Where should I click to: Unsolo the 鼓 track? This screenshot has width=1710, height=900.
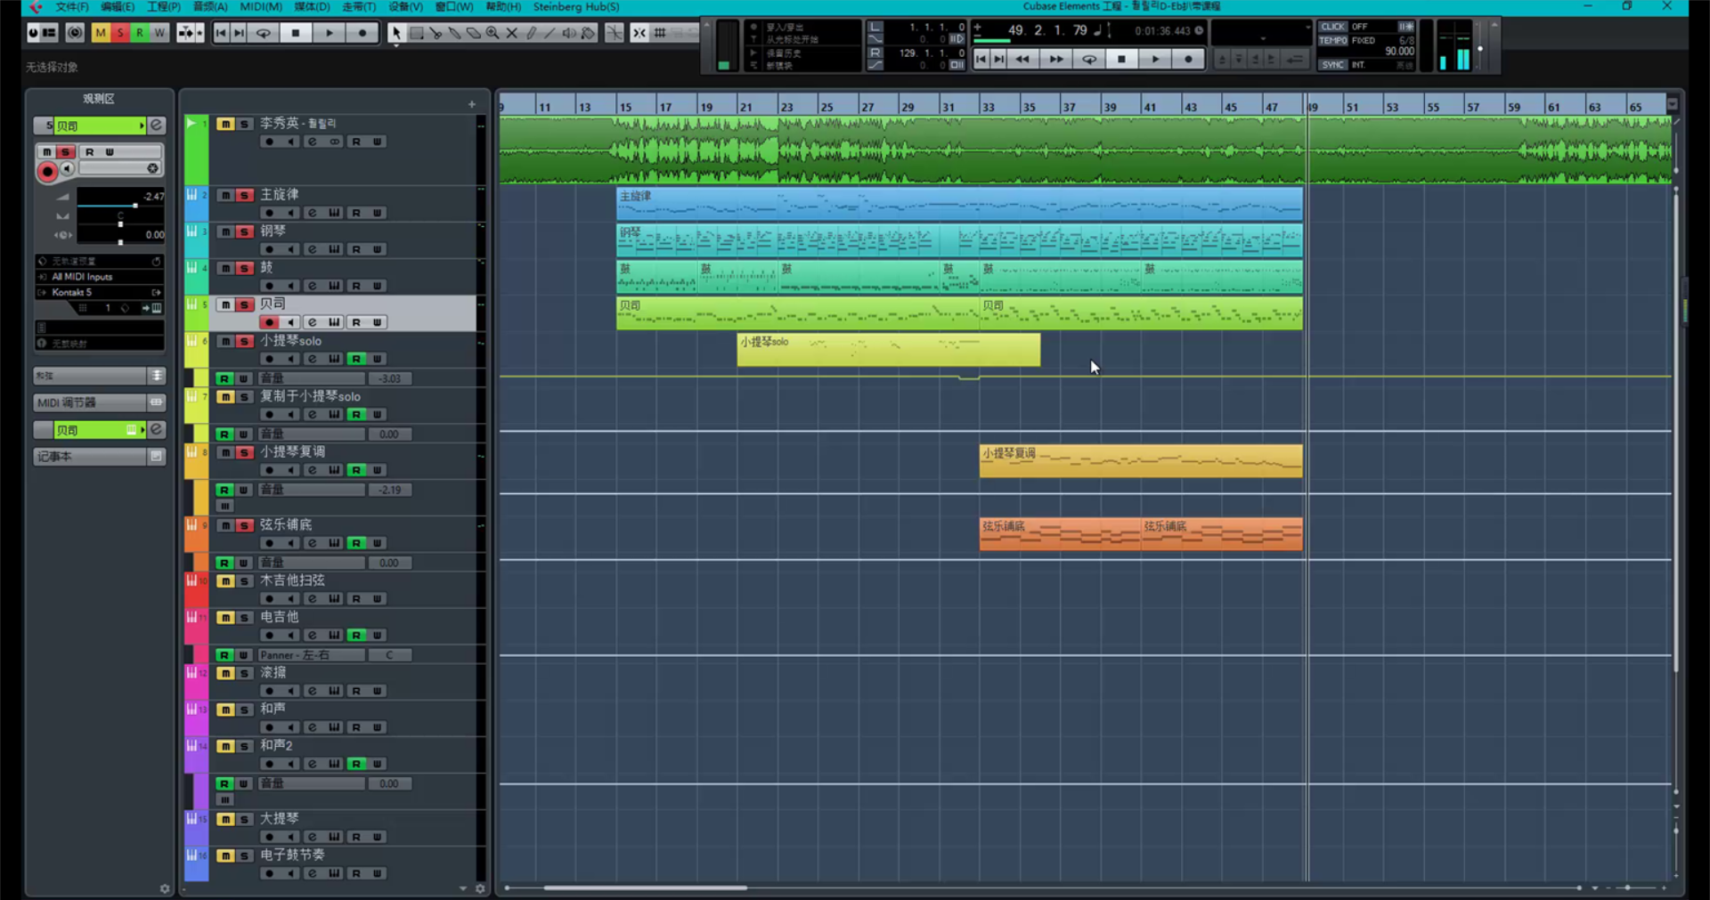(x=244, y=268)
